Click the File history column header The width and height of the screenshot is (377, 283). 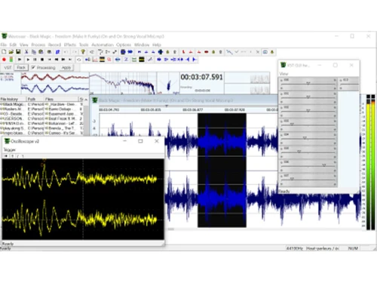point(13,99)
